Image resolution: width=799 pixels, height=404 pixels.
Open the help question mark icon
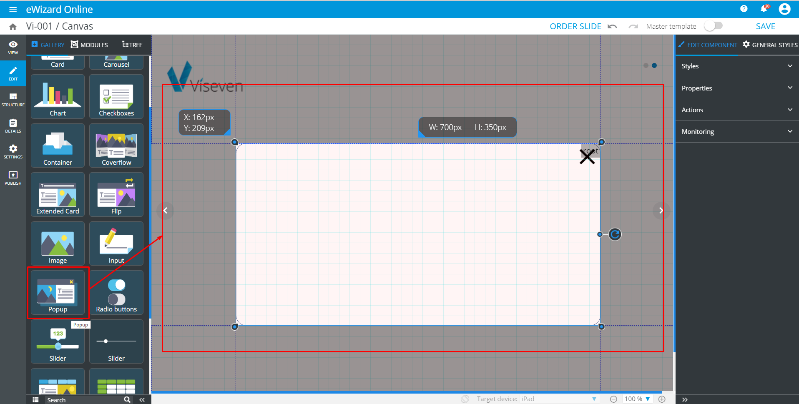pos(744,9)
